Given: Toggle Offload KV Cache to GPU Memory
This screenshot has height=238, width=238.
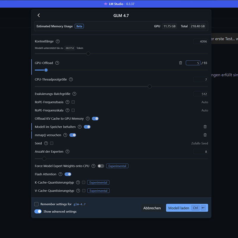Looking at the screenshot, I should click(95, 118).
